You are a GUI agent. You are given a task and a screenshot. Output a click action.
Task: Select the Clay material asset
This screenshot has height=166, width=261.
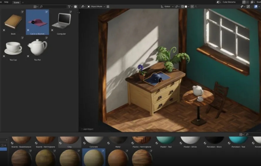point(70,142)
